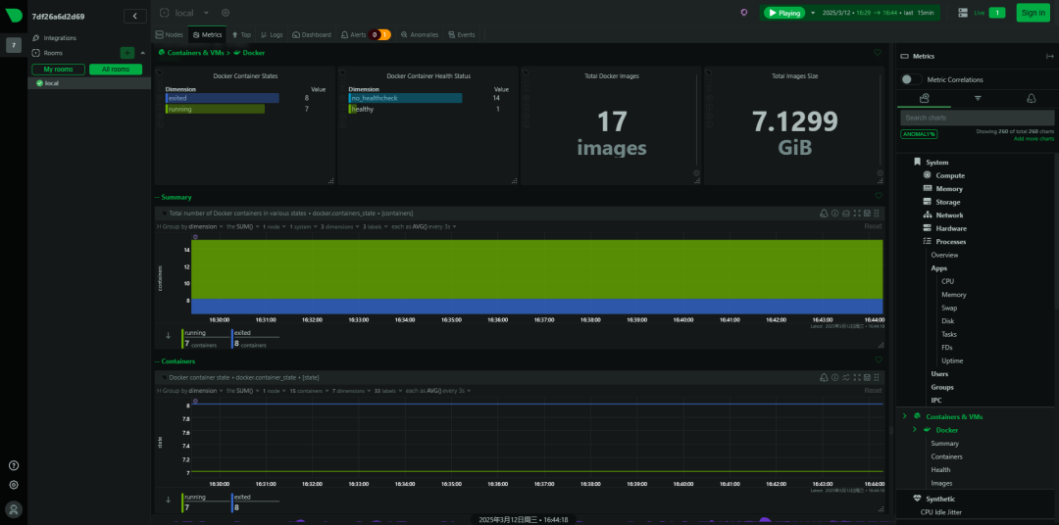Click the Sign in button
Viewport: 1059px width, 525px height.
[1033, 13]
